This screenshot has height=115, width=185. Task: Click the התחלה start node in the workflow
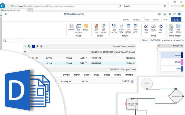point(147,83)
